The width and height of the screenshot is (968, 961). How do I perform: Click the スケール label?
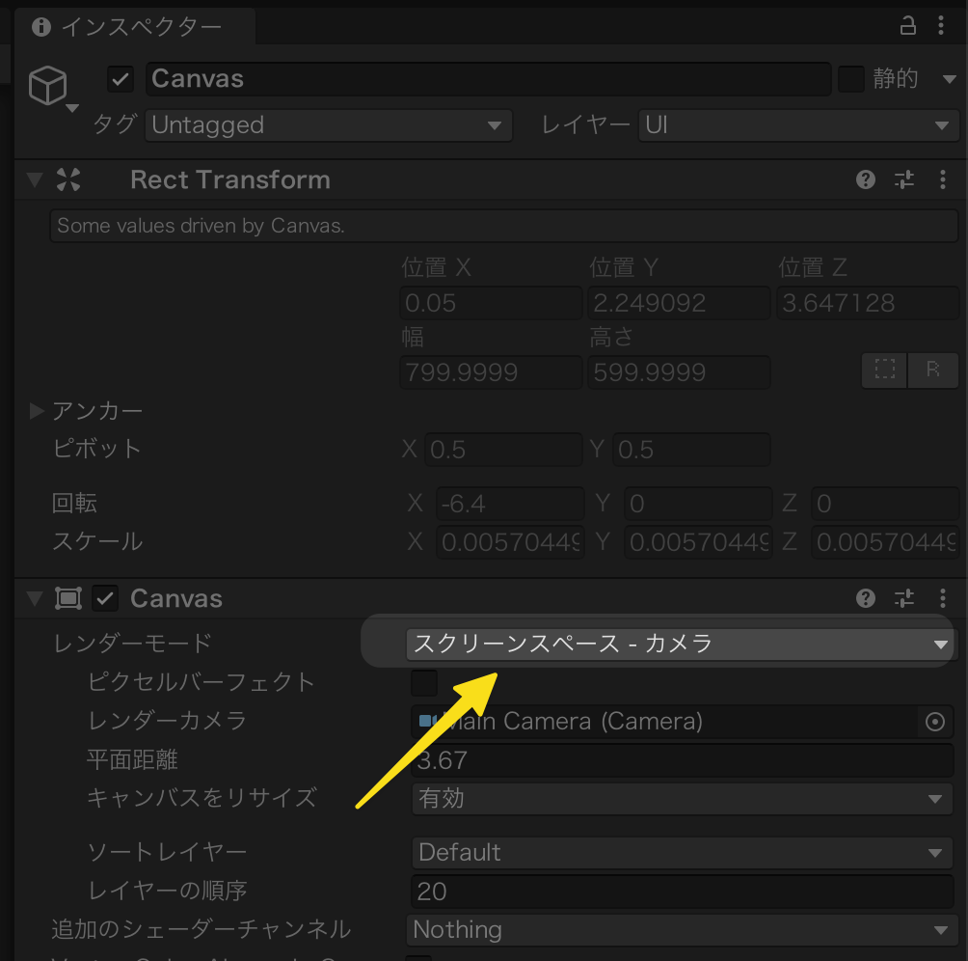coord(97,541)
